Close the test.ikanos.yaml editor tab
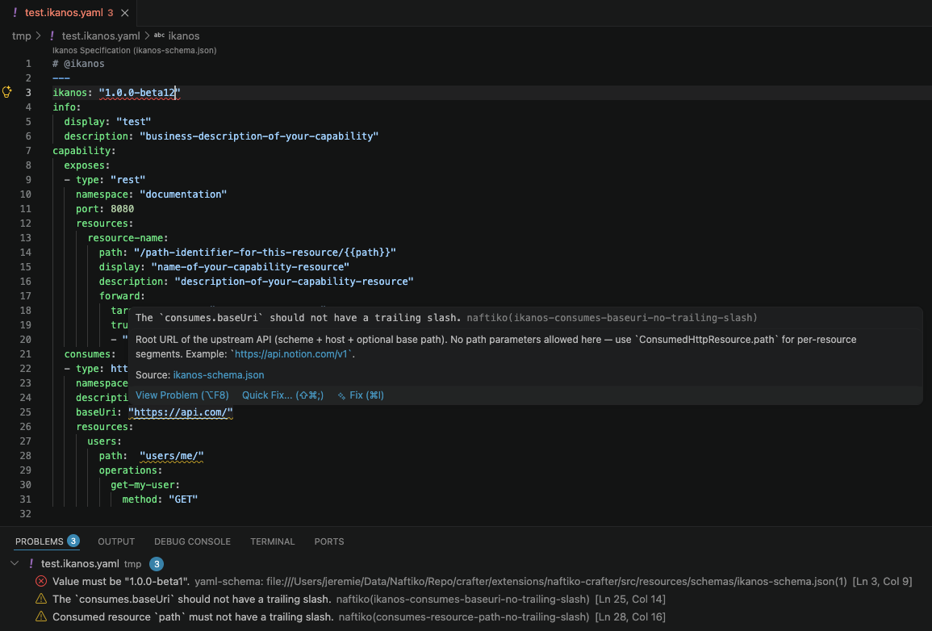 pyautogui.click(x=125, y=12)
